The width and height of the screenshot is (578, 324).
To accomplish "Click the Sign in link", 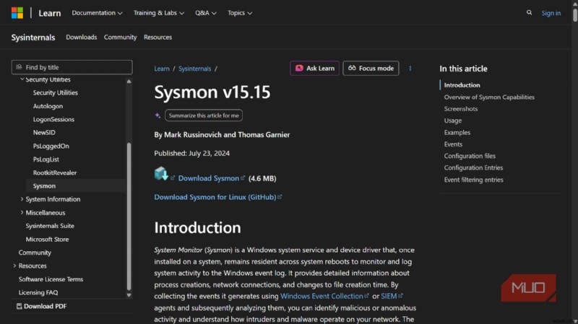I will [x=551, y=13].
